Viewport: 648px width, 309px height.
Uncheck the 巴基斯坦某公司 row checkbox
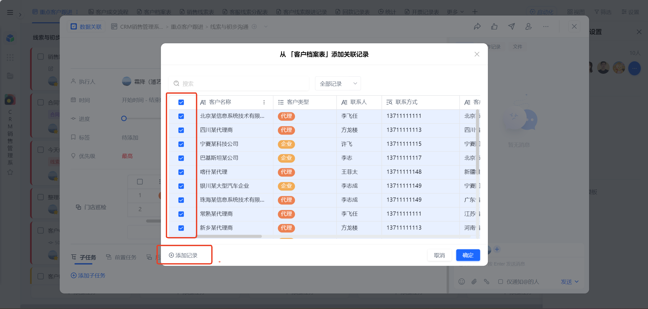[181, 158]
